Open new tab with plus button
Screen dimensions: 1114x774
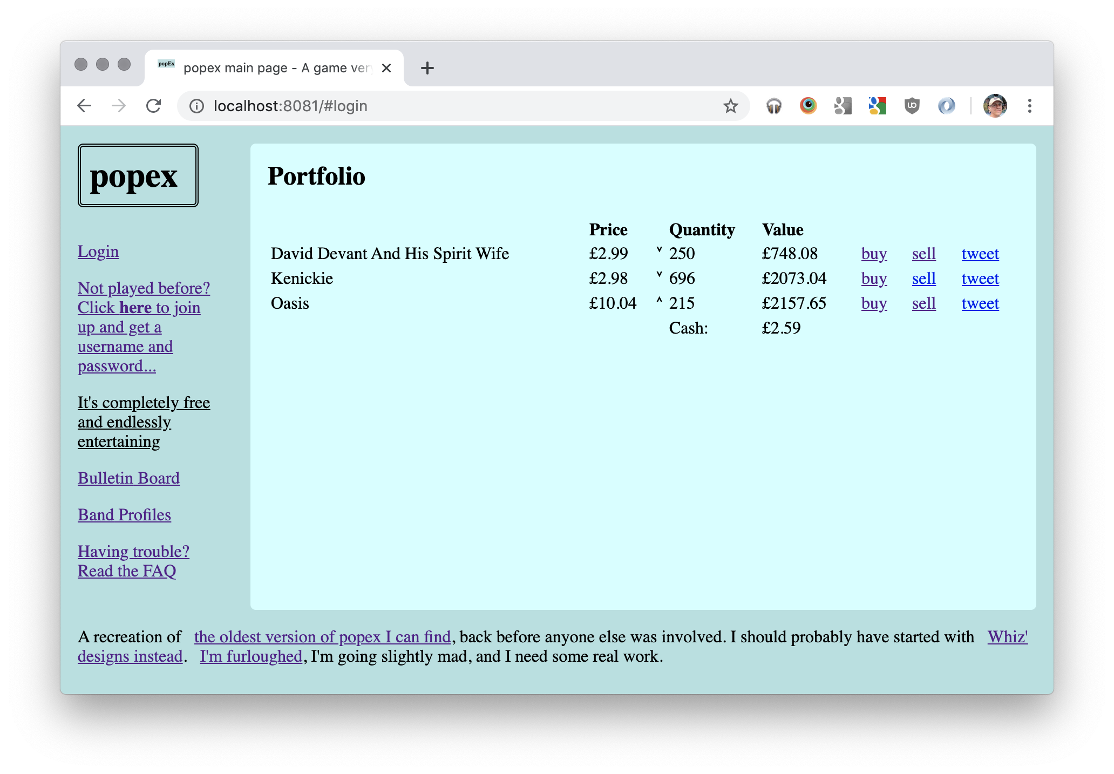click(x=427, y=68)
